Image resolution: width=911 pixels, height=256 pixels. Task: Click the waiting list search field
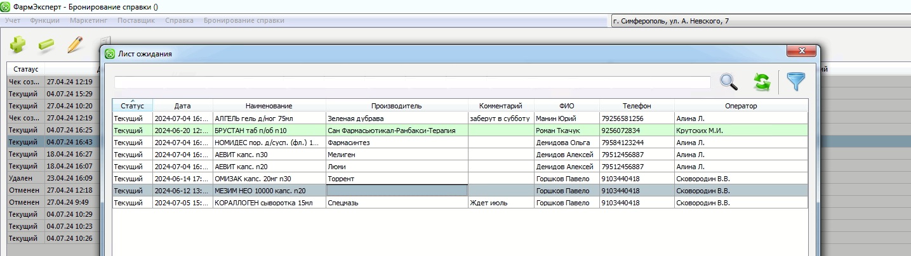click(x=411, y=82)
